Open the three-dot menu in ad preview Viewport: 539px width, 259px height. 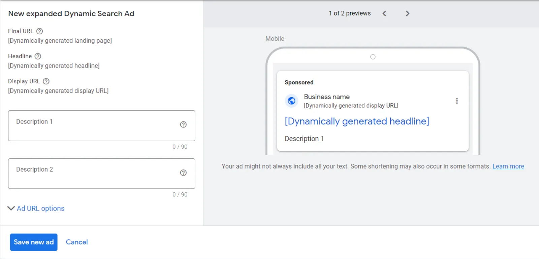(x=457, y=101)
